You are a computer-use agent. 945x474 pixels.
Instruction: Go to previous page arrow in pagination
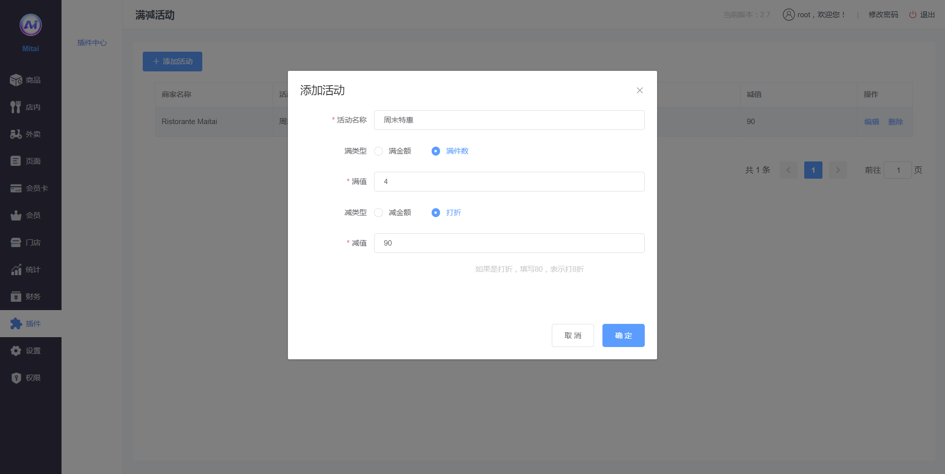coord(788,170)
